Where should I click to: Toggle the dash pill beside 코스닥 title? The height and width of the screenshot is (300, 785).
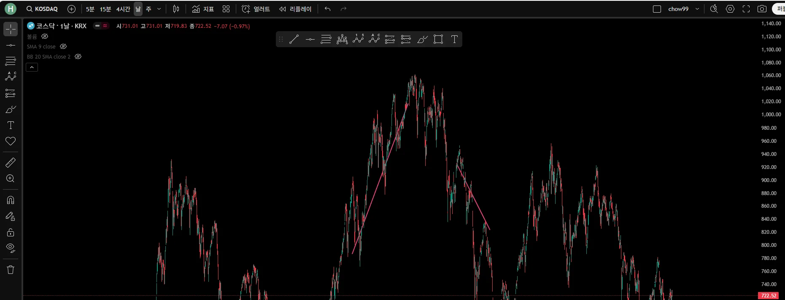pyautogui.click(x=97, y=26)
